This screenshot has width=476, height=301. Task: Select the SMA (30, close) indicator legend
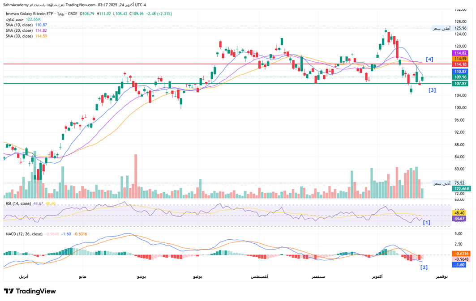click(x=19, y=36)
